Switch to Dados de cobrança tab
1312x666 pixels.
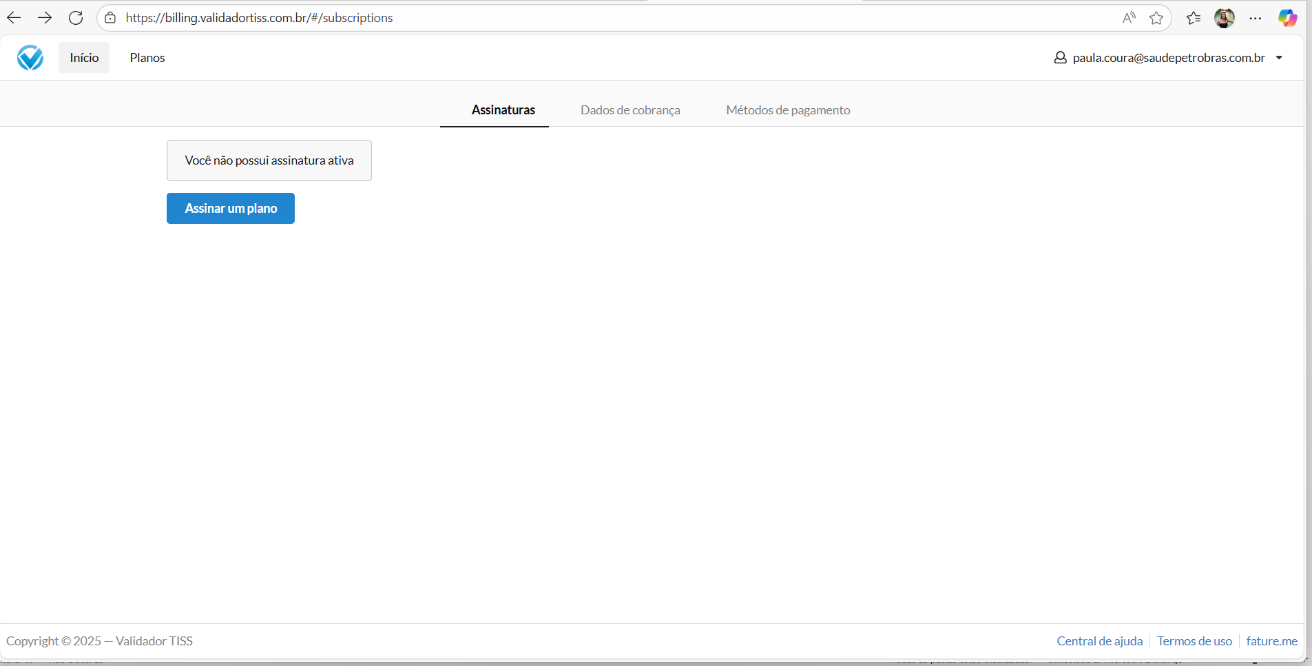click(x=630, y=110)
